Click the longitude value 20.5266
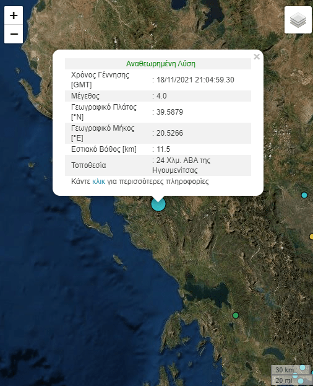 pos(169,133)
